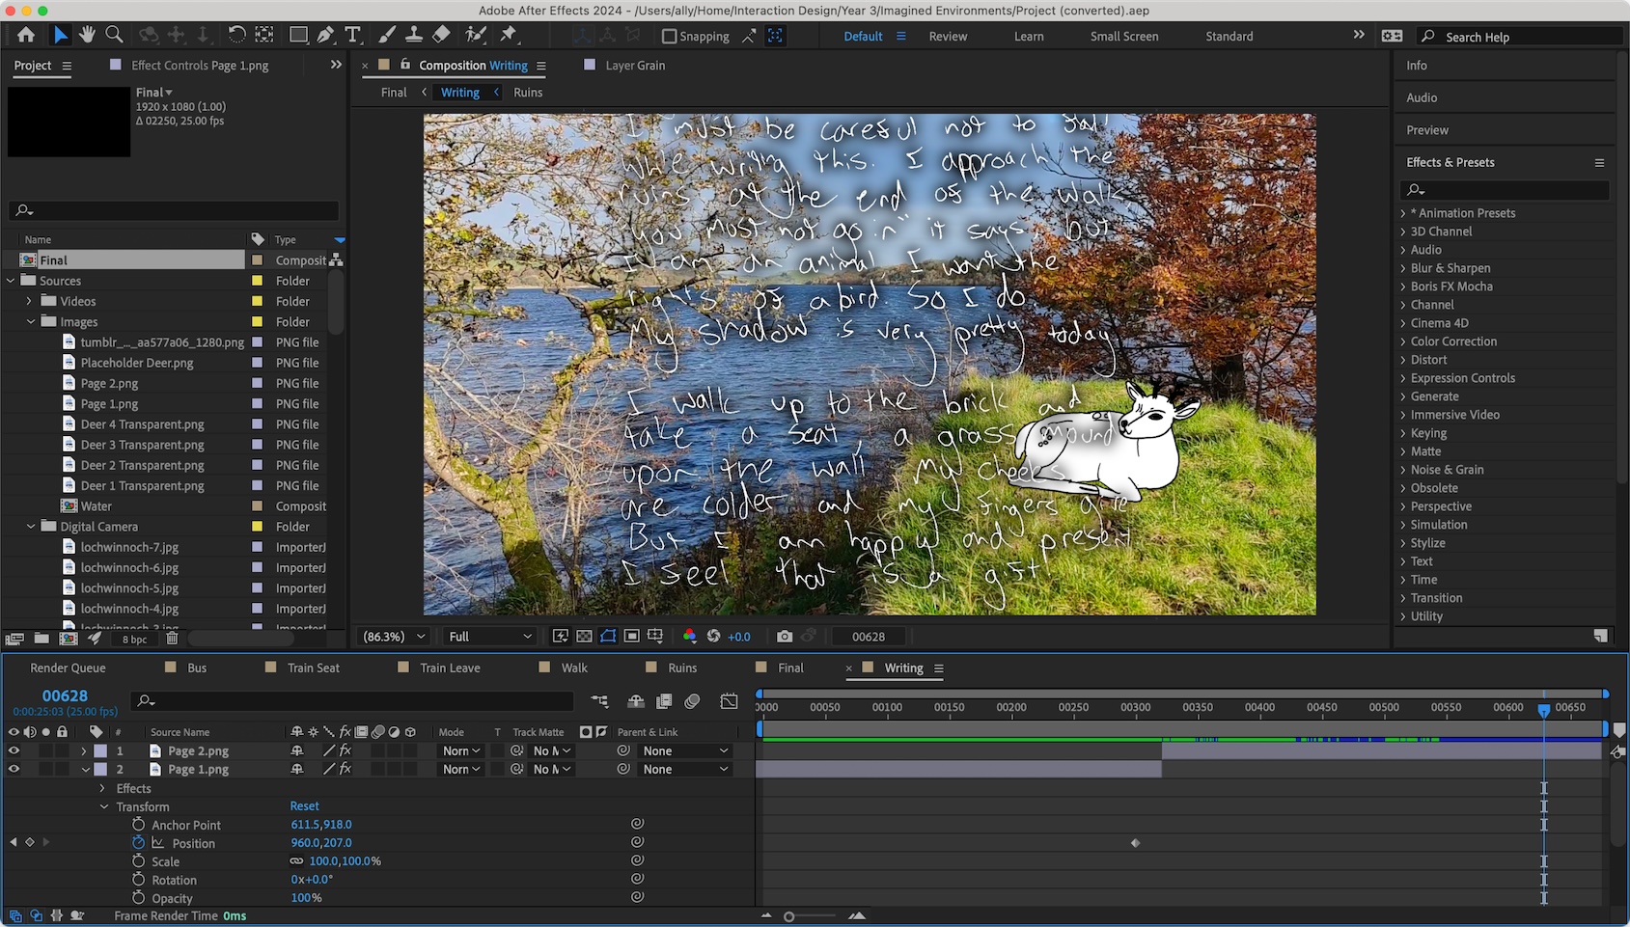Expand the Videos folder
The height and width of the screenshot is (927, 1630).
tap(30, 301)
